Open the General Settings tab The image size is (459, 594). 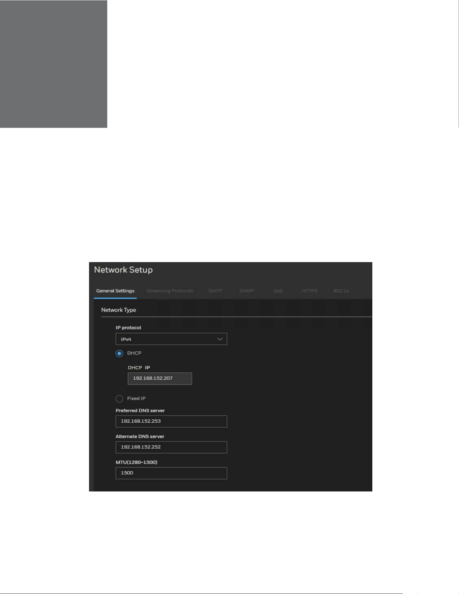tap(115, 291)
